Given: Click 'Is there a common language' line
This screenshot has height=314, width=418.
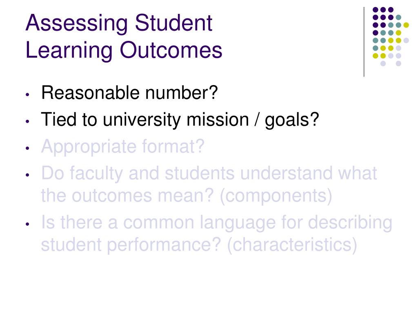Looking at the screenshot, I should tap(216, 223).
